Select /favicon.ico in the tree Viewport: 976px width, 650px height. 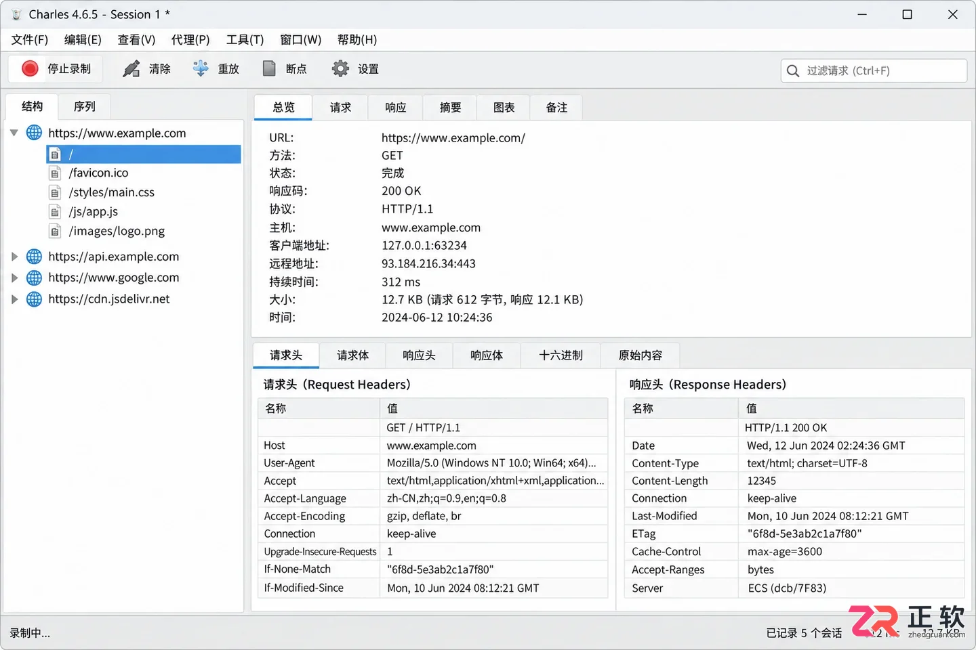pos(98,173)
